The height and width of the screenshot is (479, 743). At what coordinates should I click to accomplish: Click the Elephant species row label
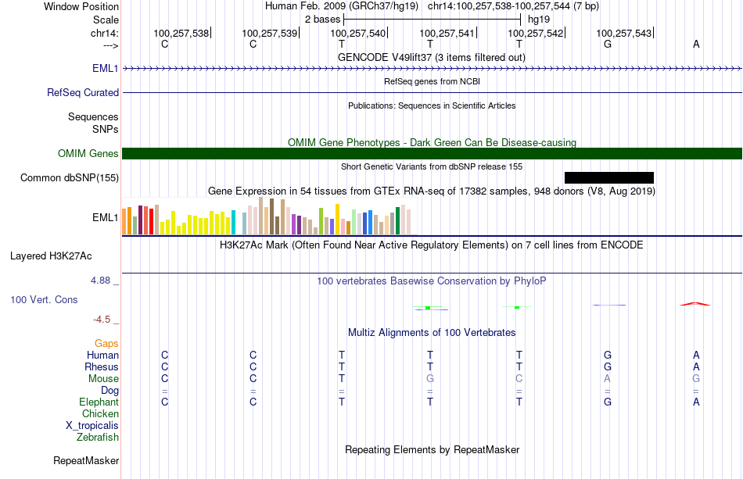click(99, 402)
